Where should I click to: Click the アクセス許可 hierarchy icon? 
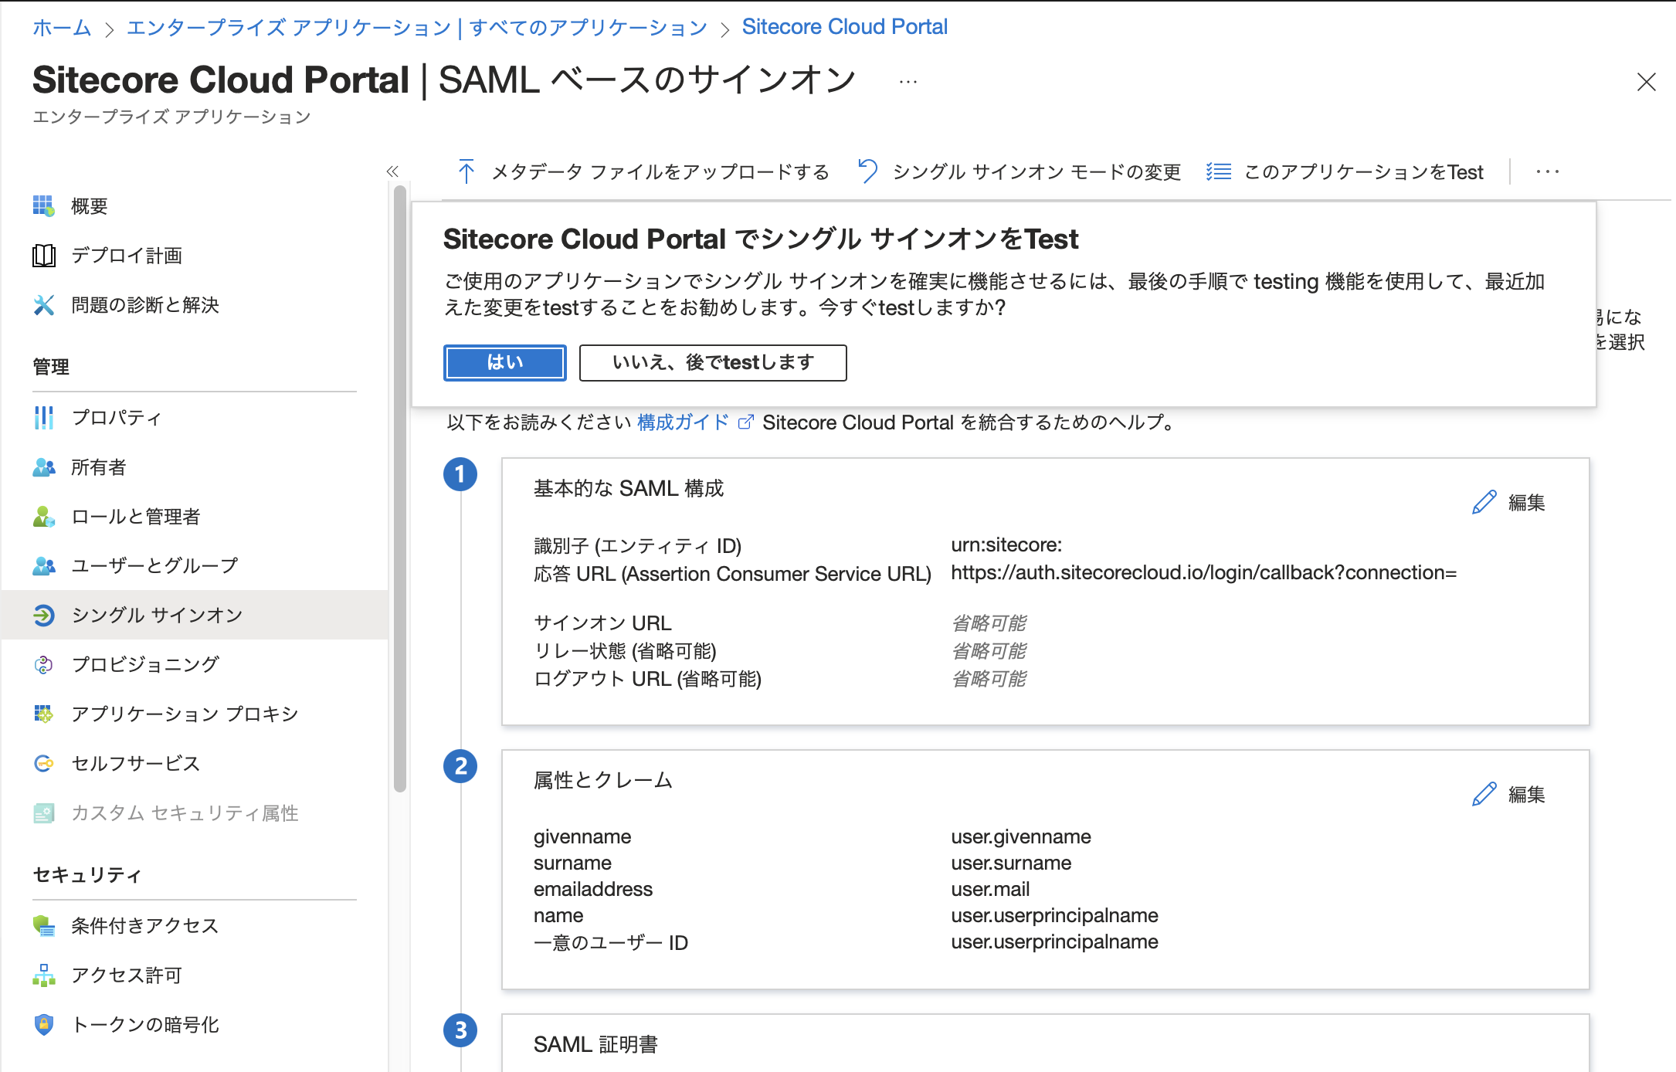[x=43, y=975]
